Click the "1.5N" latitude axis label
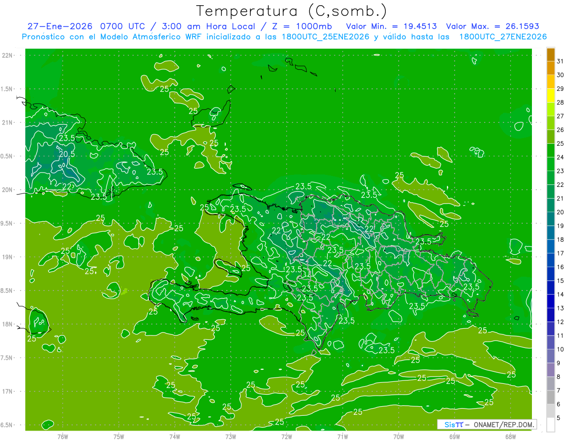This screenshot has height=443, width=573. [x=7, y=89]
